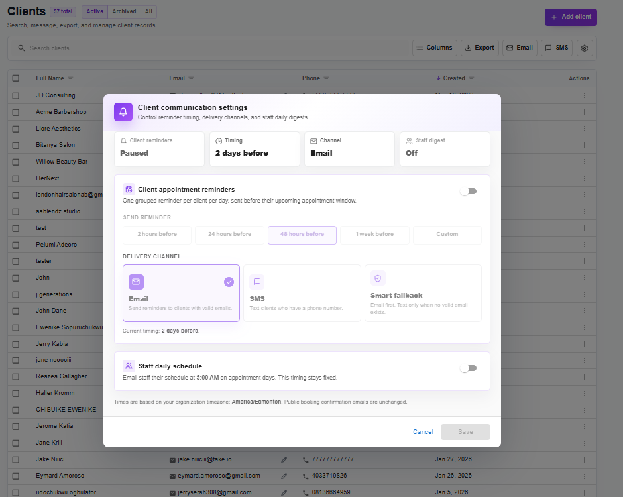
Task: Toggle Client appointment reminders switch
Action: click(x=468, y=191)
